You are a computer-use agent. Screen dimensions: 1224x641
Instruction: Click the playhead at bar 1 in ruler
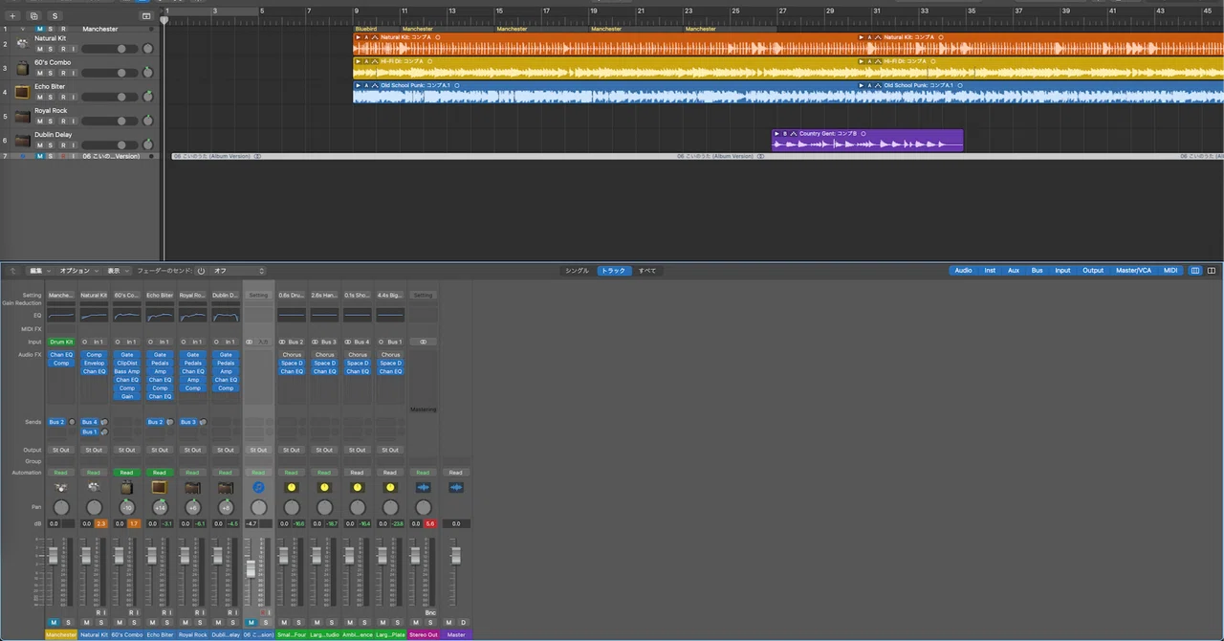[x=164, y=19]
